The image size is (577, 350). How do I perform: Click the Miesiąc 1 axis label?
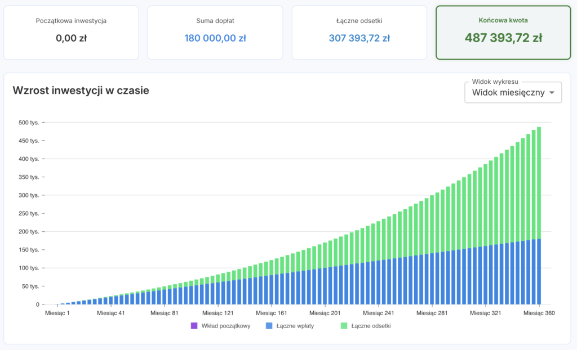click(57, 313)
